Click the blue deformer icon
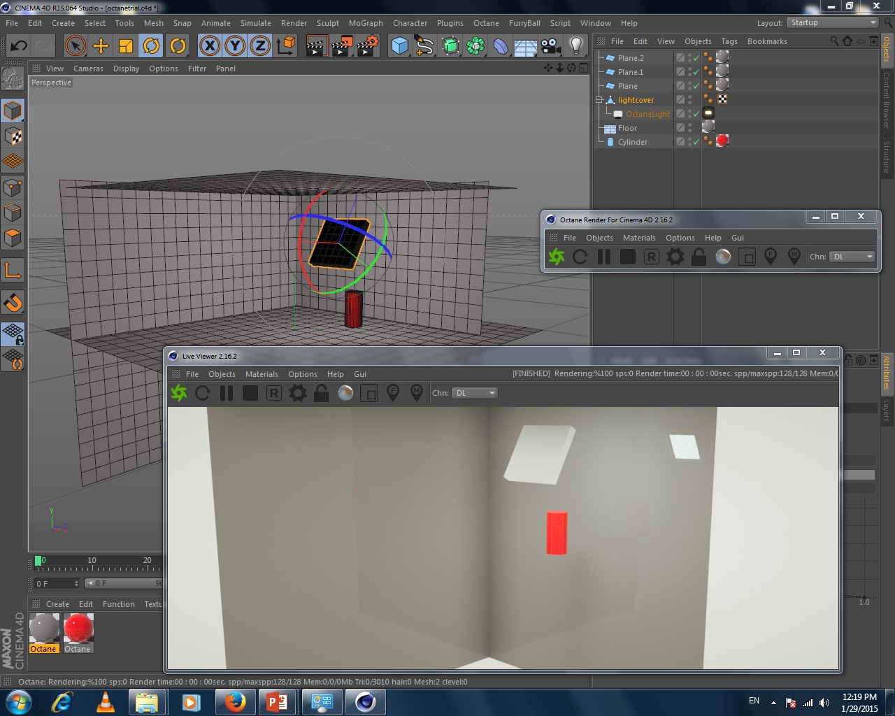The height and width of the screenshot is (716, 895). [x=501, y=46]
